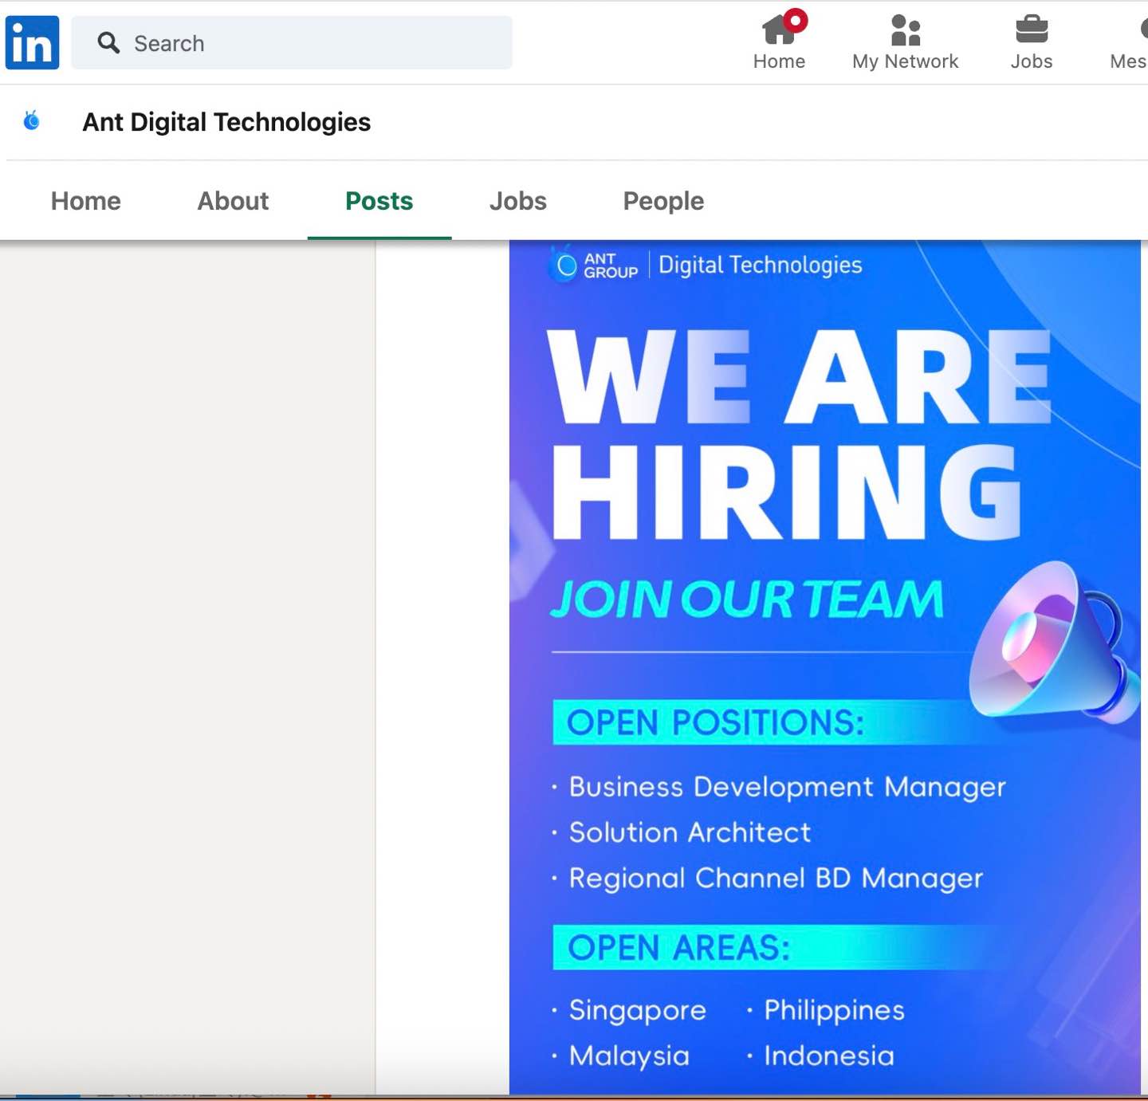This screenshot has height=1101, width=1148.
Task: Open the company Jobs tab
Action: point(518,201)
